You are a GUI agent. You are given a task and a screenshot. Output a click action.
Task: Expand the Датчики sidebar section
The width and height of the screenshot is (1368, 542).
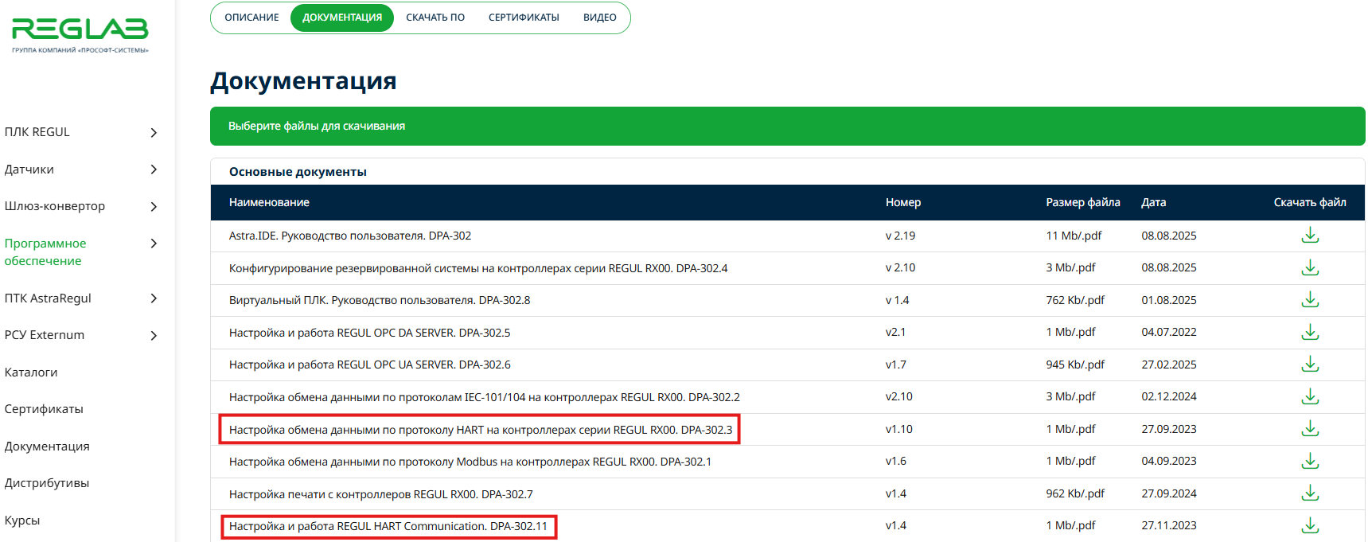click(154, 170)
